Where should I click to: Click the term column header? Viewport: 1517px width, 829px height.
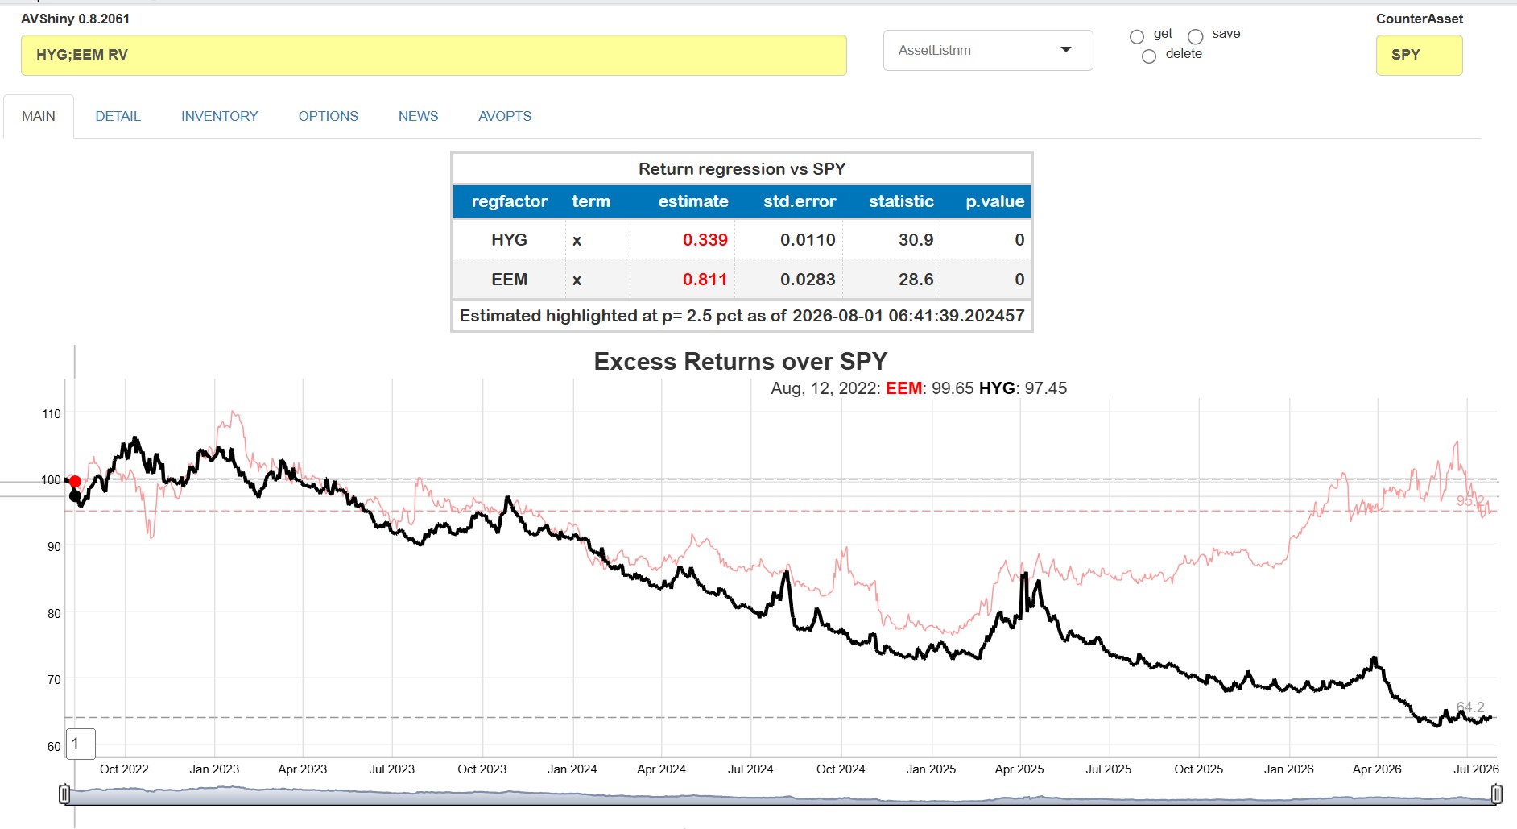tap(591, 201)
